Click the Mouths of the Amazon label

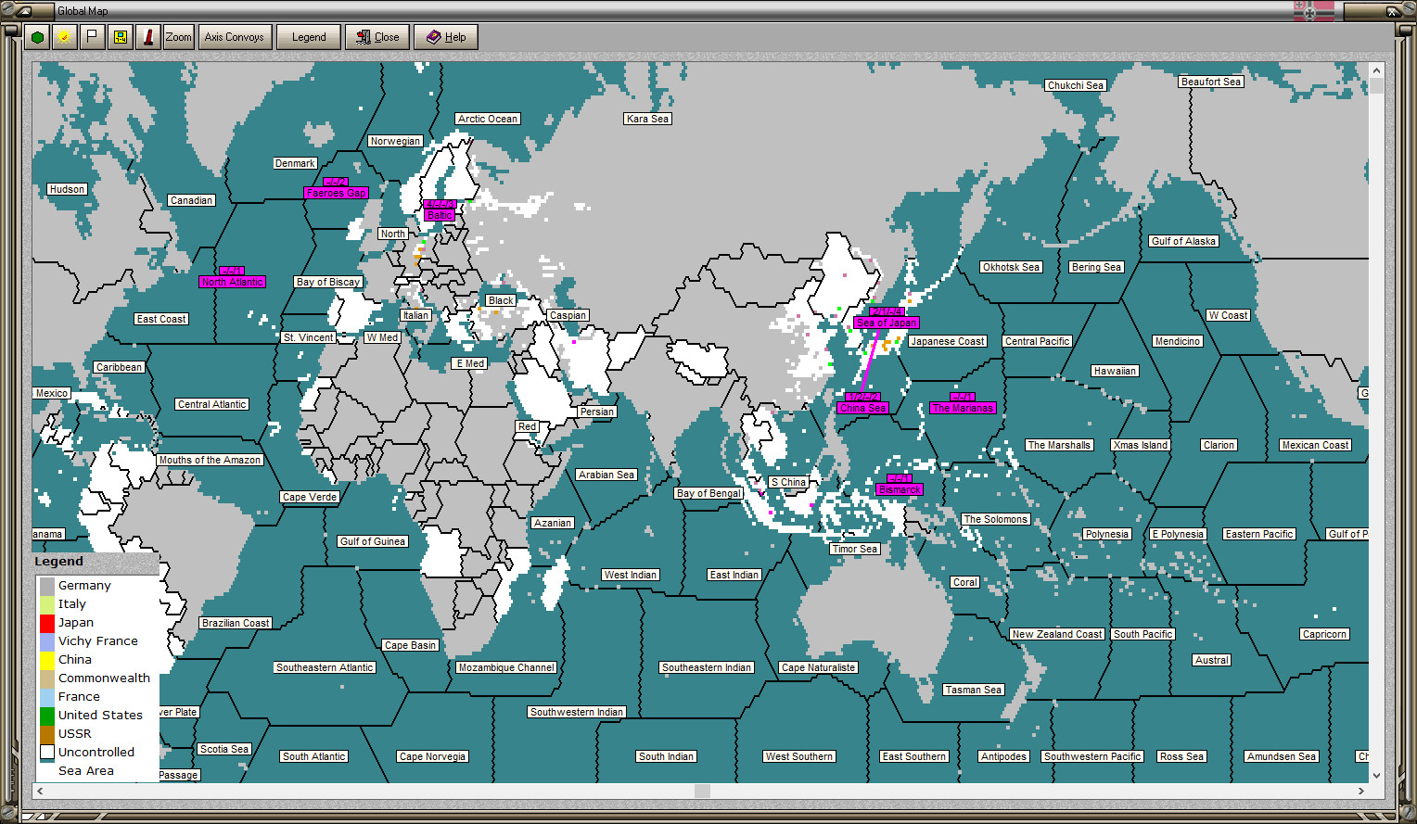point(211,460)
